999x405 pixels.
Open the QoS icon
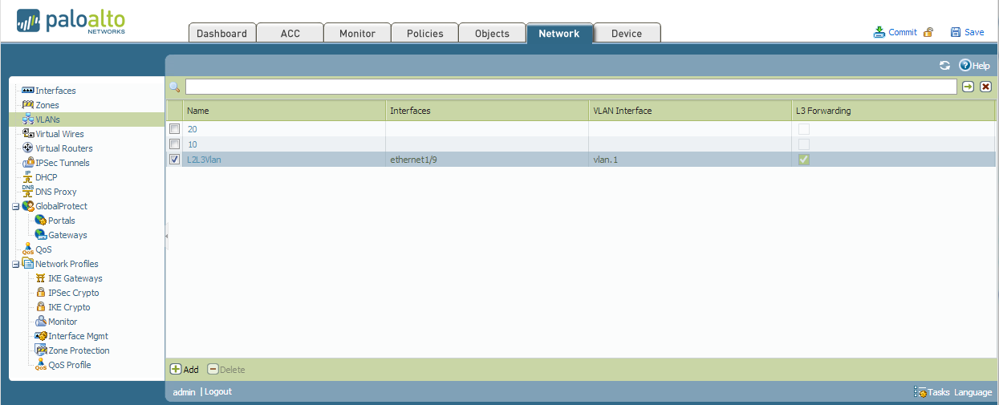coord(28,249)
